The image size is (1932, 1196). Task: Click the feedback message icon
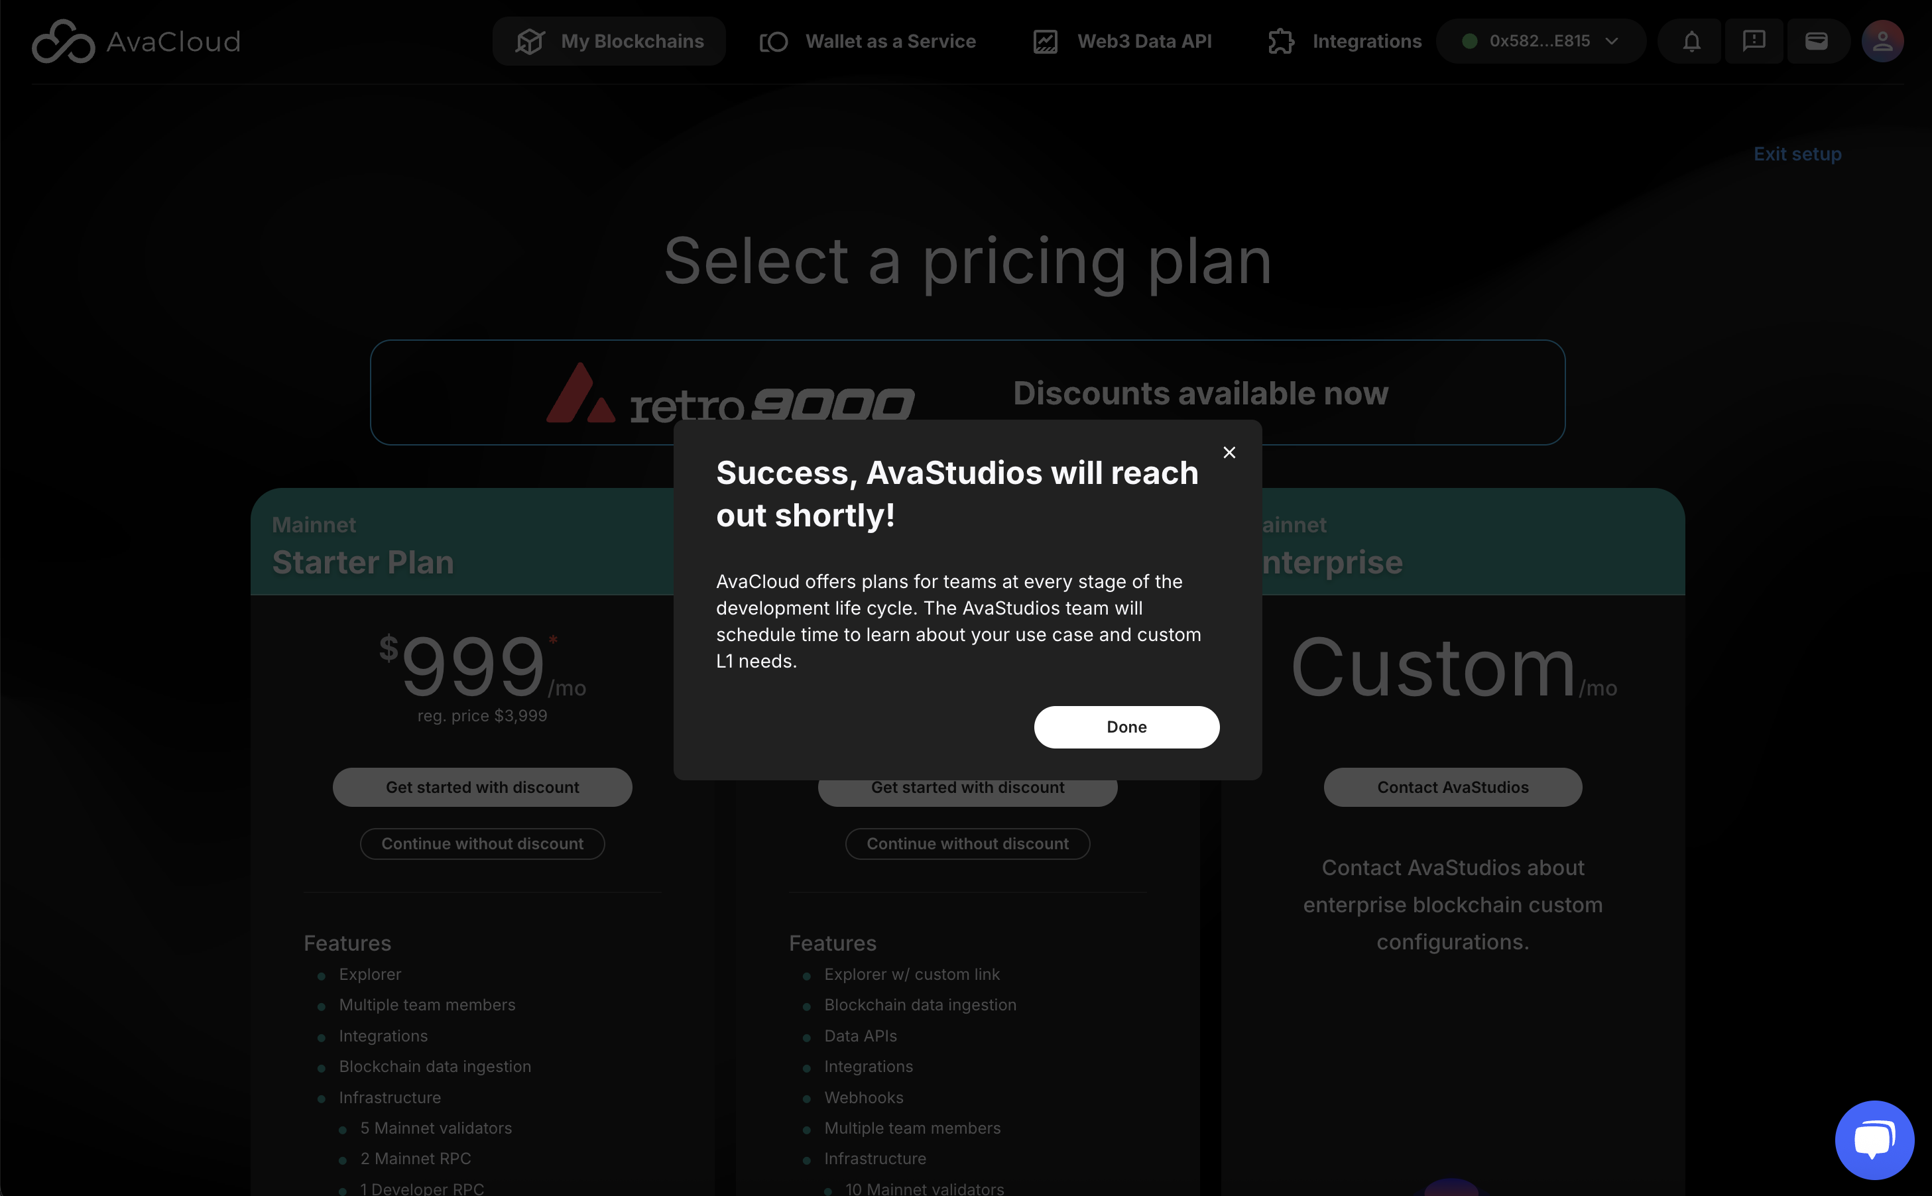point(1753,41)
